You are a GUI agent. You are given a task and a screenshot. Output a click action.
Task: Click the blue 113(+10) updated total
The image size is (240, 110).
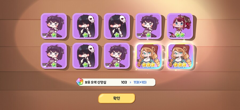(x=140, y=82)
